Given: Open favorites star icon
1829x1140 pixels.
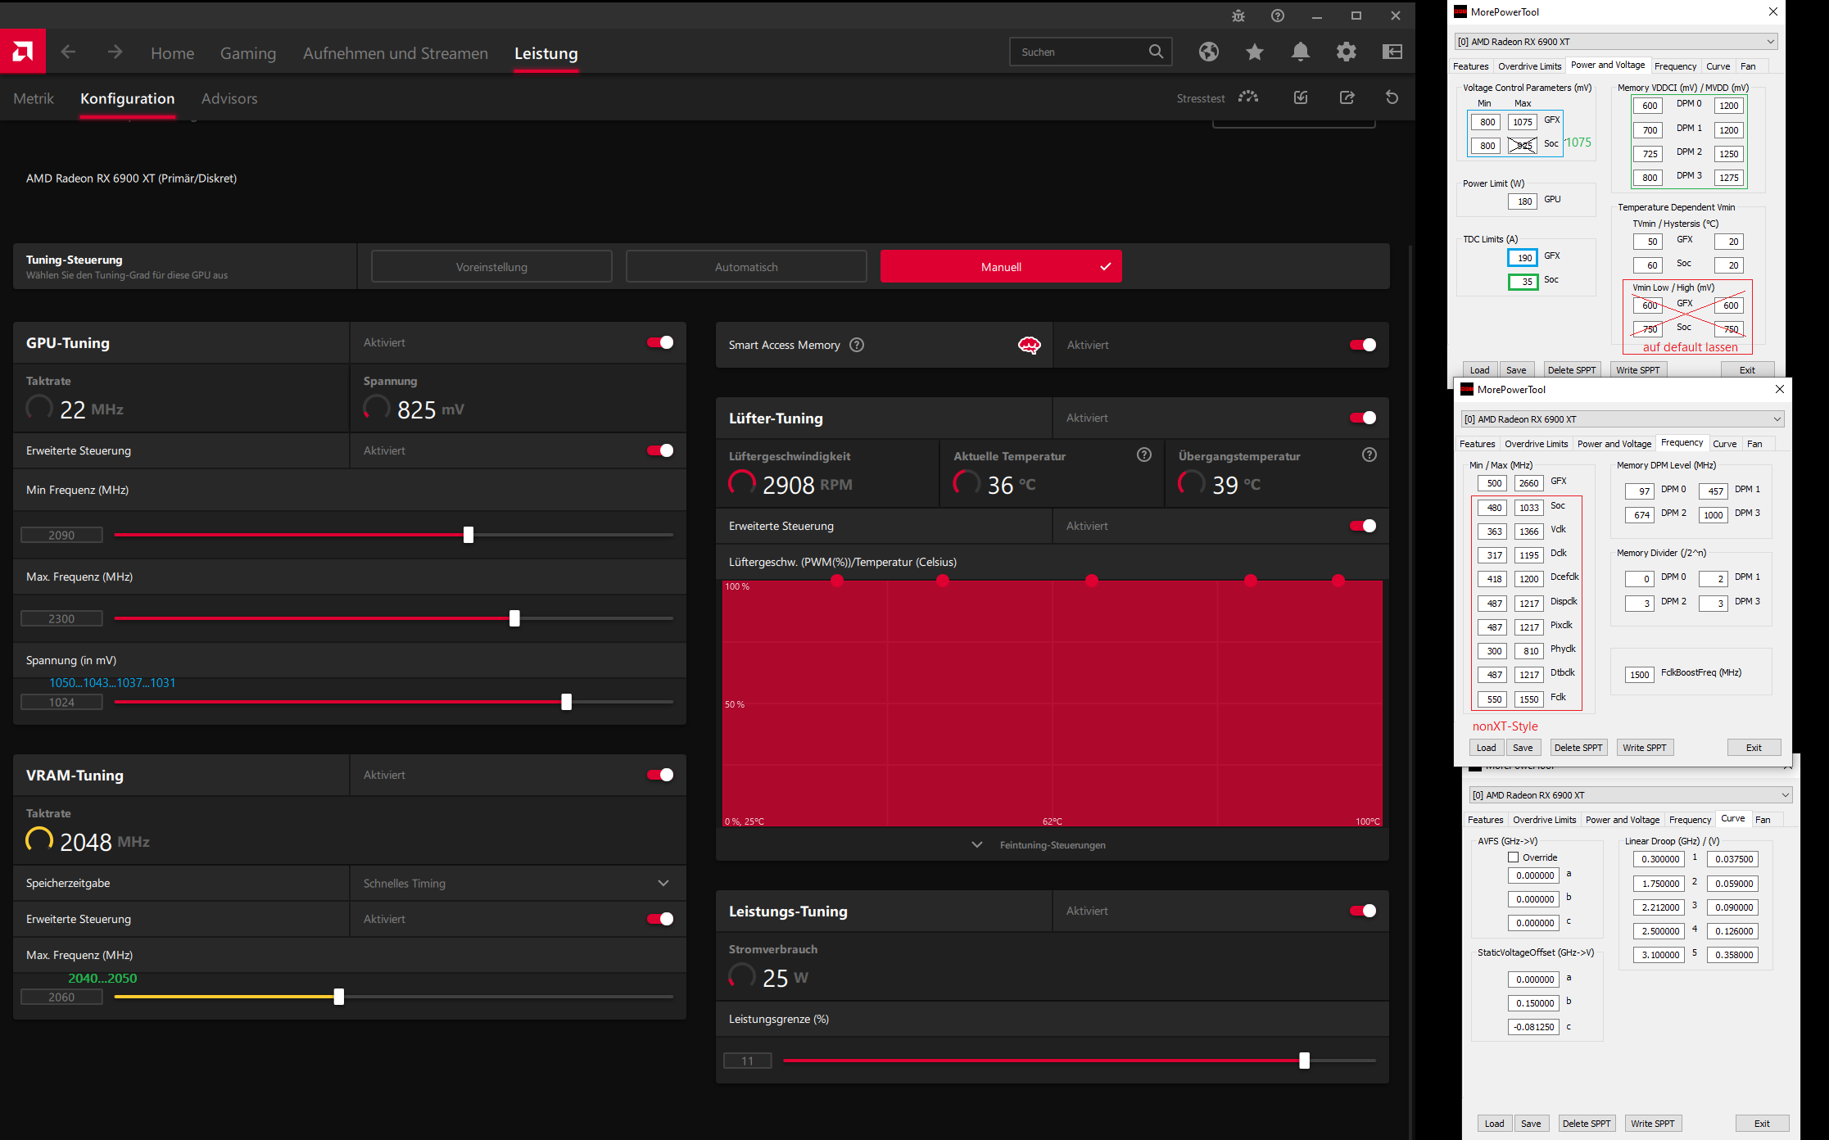Looking at the screenshot, I should (1254, 52).
